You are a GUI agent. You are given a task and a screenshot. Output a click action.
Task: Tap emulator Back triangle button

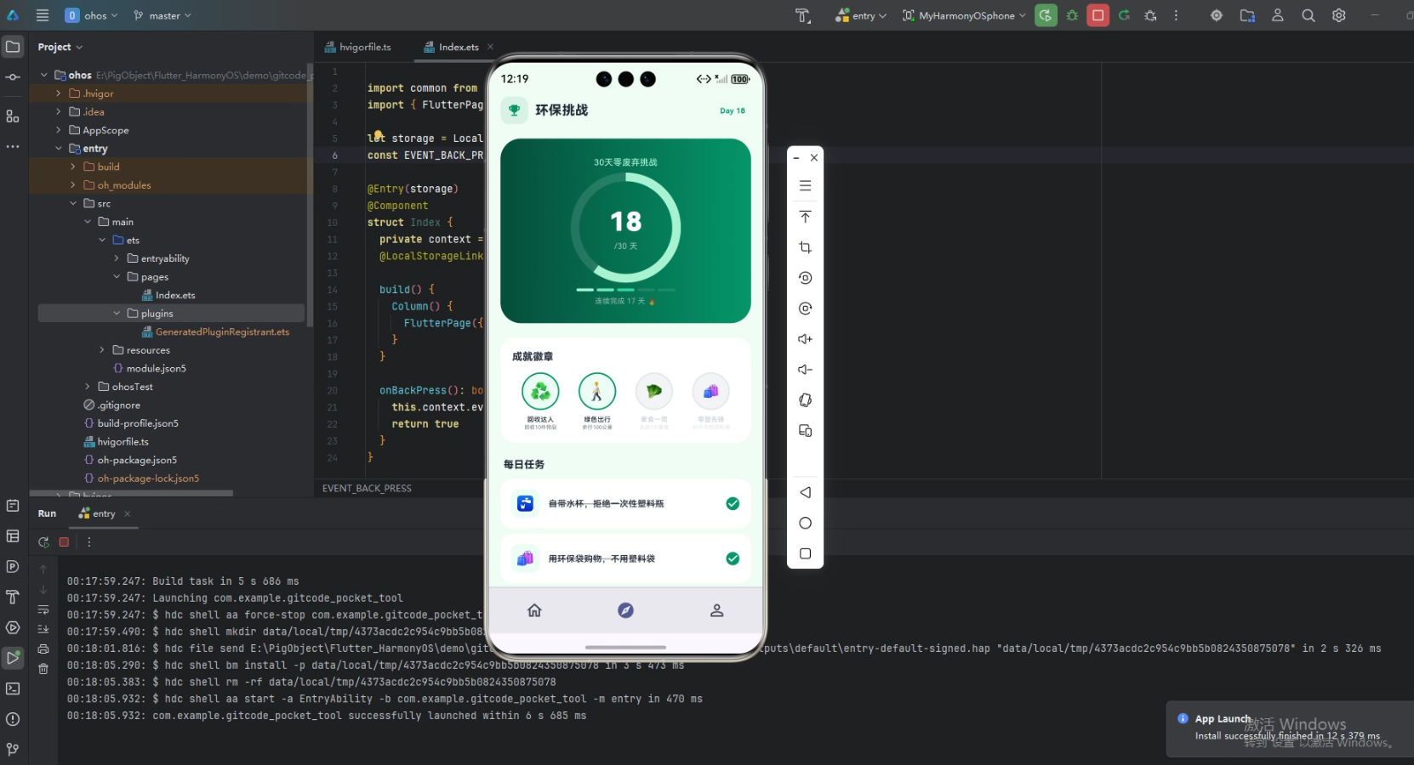tap(805, 492)
